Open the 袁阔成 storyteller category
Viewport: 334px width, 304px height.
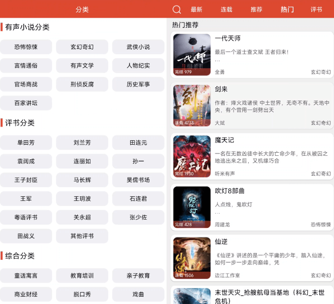click(x=26, y=161)
